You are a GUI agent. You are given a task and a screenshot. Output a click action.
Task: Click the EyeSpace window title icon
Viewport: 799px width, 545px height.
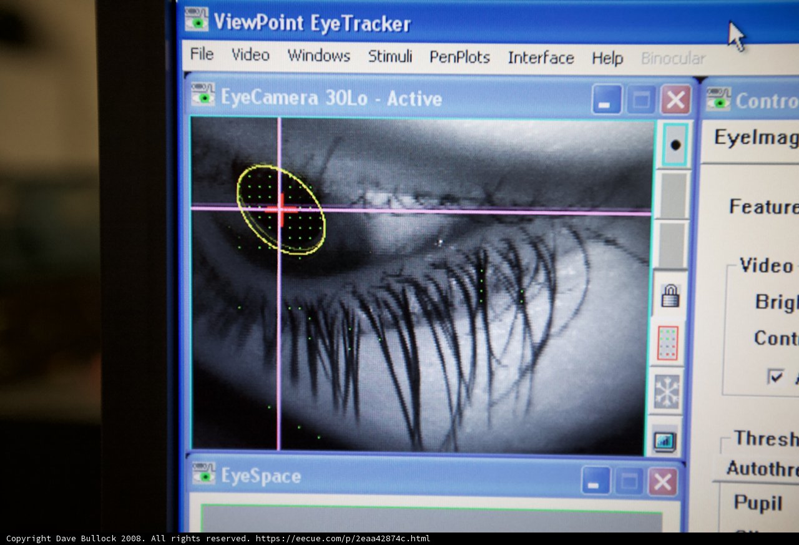tap(204, 474)
